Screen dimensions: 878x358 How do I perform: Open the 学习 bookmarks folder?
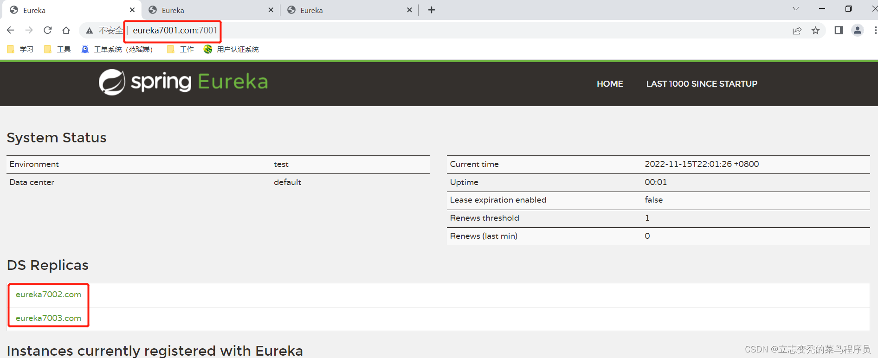[20, 49]
